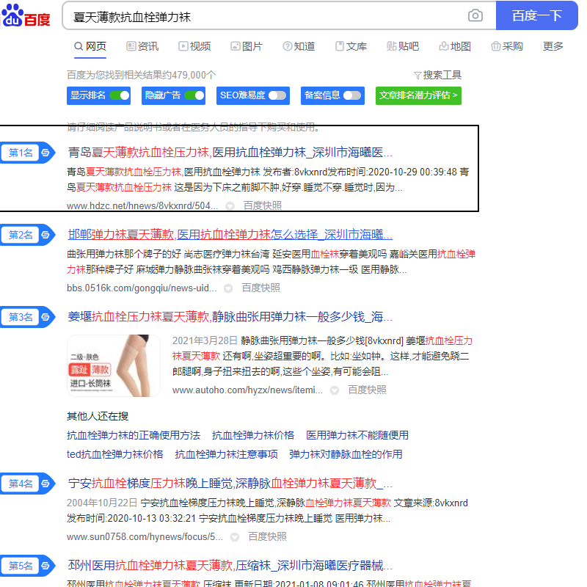The image size is (587, 587).
Task: Switch to the 知道 tab
Action: (x=299, y=46)
